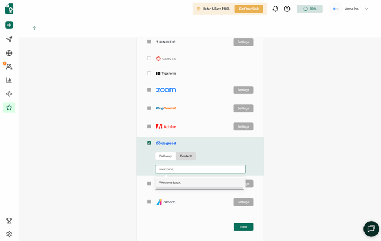Click the back arrow

[x=35, y=28]
